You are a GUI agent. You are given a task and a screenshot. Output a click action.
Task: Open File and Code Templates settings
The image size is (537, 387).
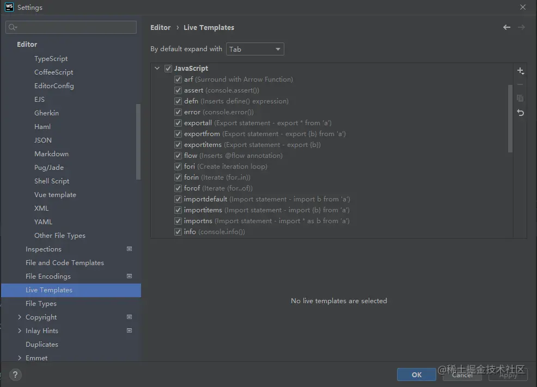pos(65,263)
